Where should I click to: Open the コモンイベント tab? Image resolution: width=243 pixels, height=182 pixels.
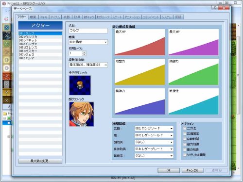151,17
